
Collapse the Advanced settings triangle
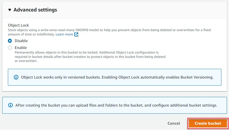point(10,10)
